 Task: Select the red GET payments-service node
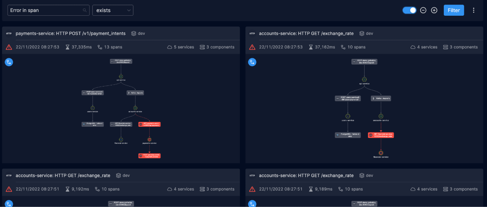point(149,124)
